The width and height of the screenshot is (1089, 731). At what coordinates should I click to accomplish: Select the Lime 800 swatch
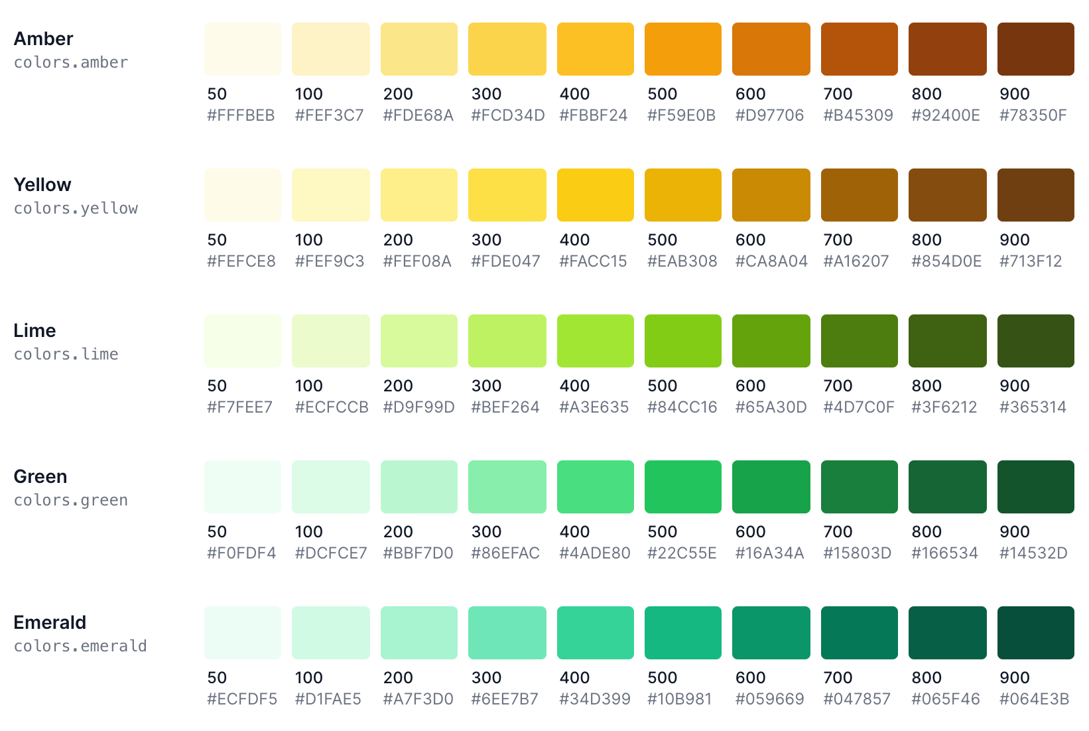click(x=948, y=341)
